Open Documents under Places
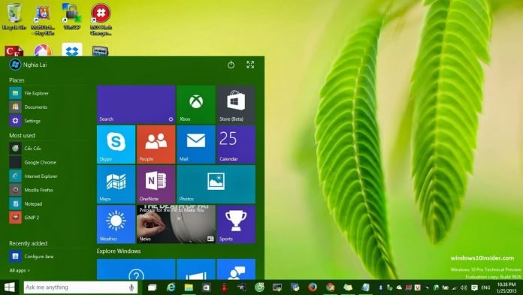The width and height of the screenshot is (523, 295). pos(29,107)
